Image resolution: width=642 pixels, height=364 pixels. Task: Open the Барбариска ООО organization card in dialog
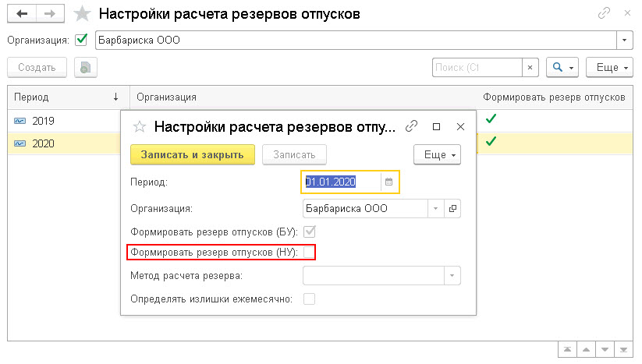pyautogui.click(x=452, y=209)
